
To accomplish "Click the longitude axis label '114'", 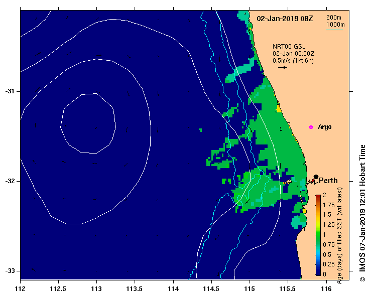I will point(173,289).
